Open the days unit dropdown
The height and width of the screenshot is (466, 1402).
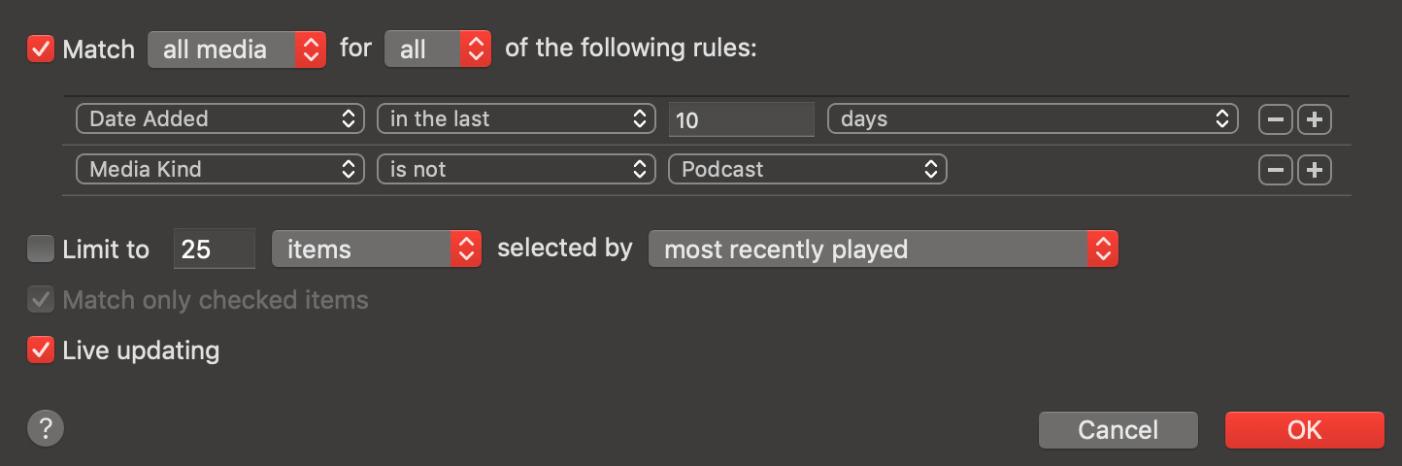pyautogui.click(x=1032, y=119)
